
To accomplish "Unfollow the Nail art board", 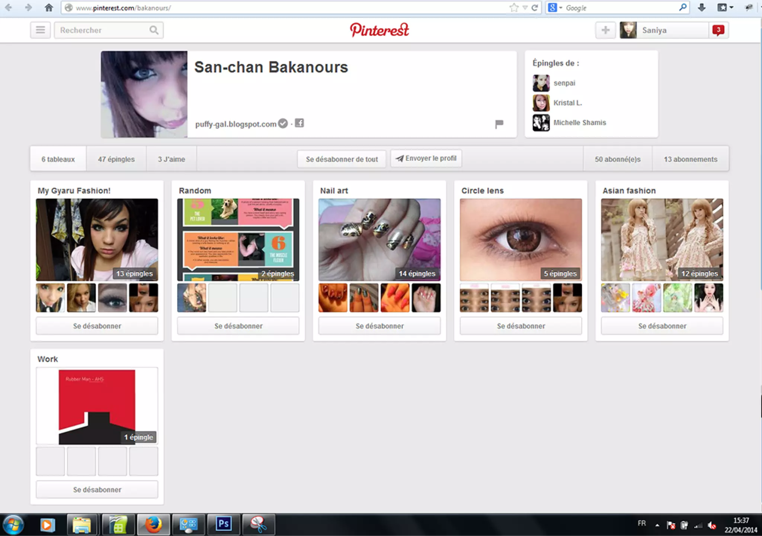I will click(x=379, y=326).
